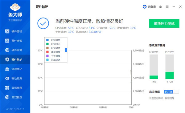Click the 内存使用 memory usage bar
Viewport: 185px width, 113px height.
click(x=170, y=67)
